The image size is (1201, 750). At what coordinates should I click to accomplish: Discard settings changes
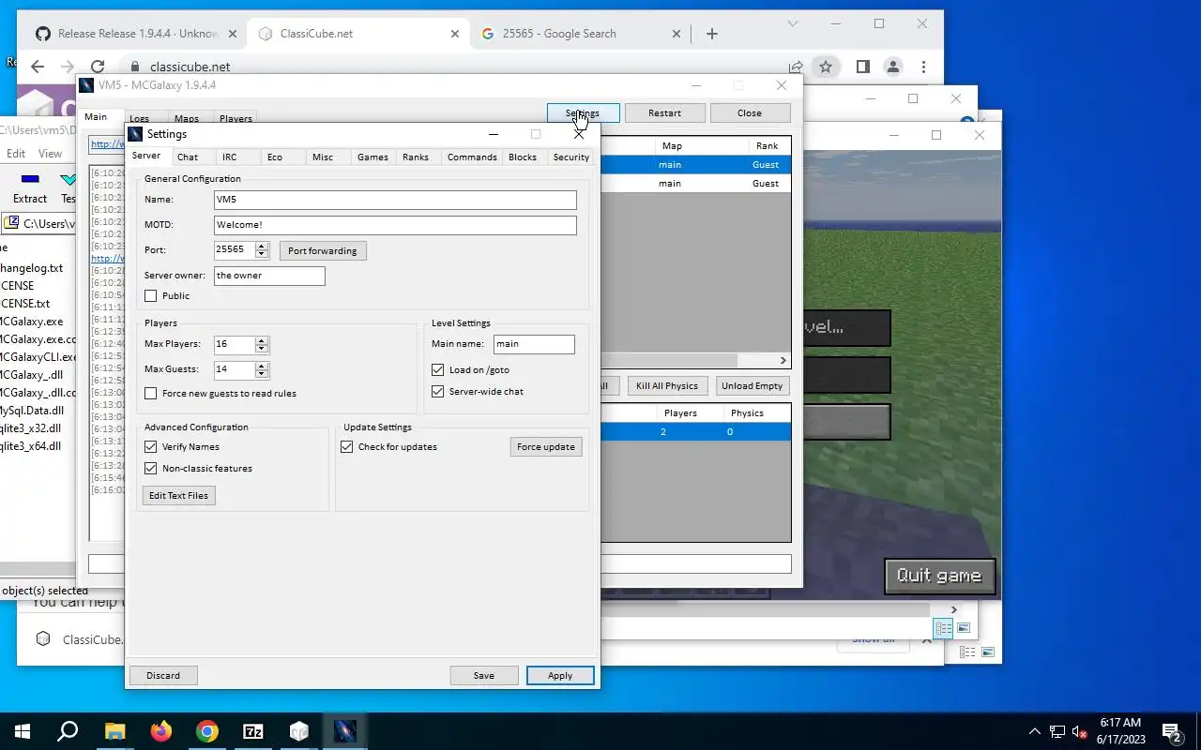163,676
